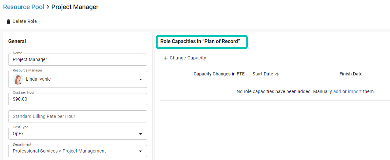Click Linda Ivanic's avatar picture
The width and height of the screenshot is (390, 160).
point(18,79)
